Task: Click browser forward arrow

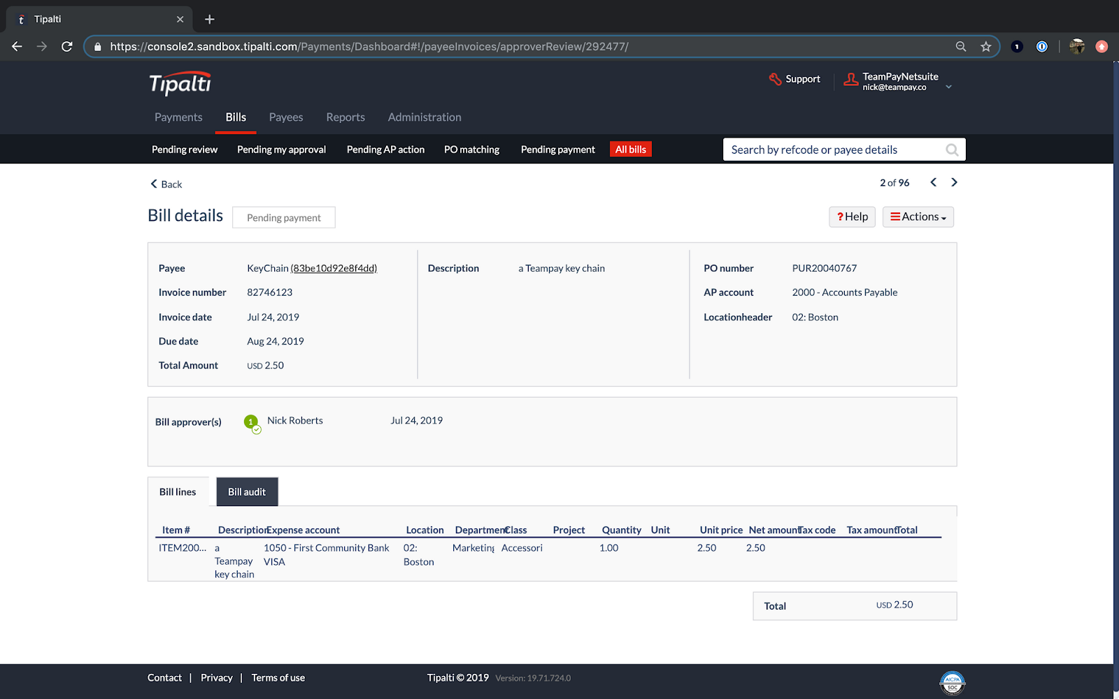Action: (42, 46)
